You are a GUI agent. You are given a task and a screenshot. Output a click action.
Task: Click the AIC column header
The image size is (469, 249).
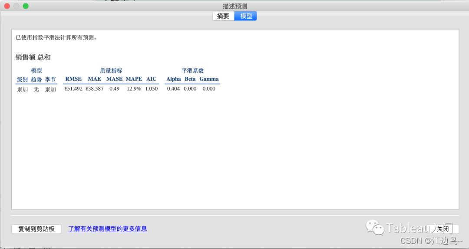(152, 79)
